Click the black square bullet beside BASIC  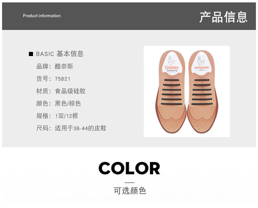(x=31, y=54)
